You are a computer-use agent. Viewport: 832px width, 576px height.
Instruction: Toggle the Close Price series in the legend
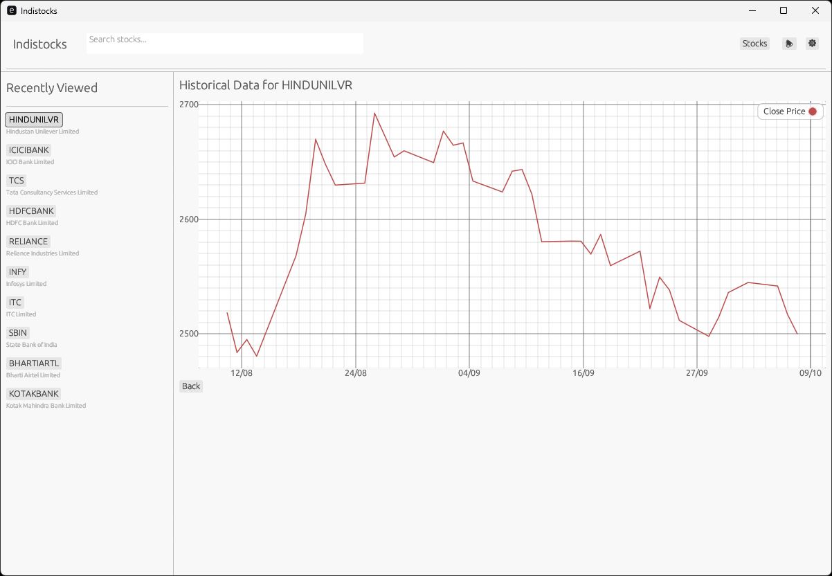pos(789,111)
